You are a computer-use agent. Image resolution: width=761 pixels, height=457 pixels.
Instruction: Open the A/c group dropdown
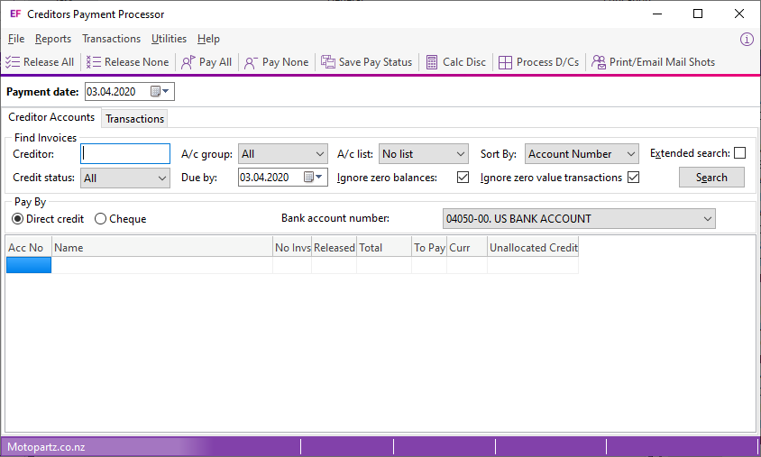click(283, 154)
